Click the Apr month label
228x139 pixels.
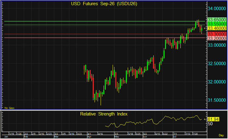click(x=89, y=137)
